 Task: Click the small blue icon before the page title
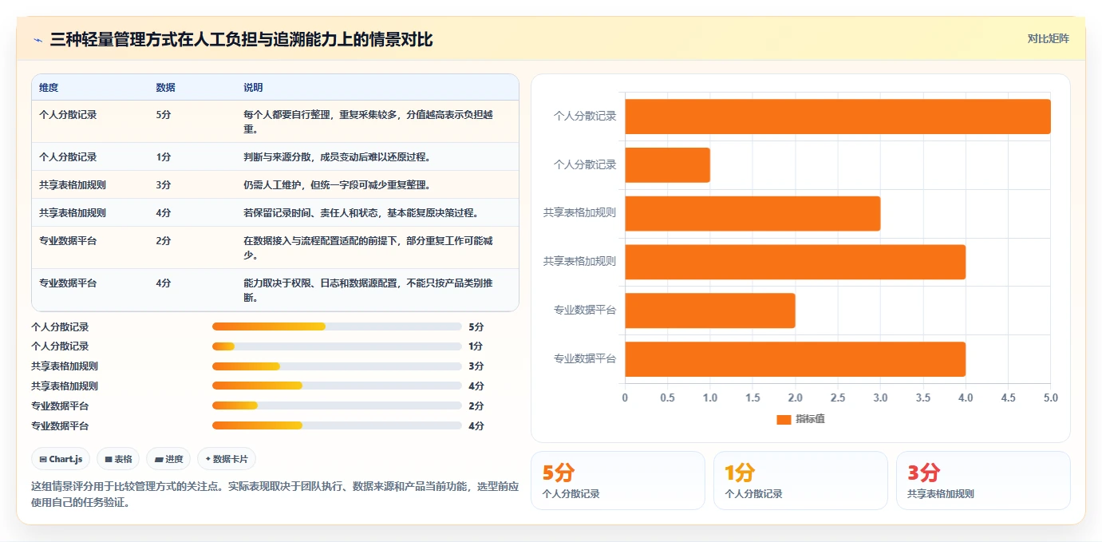(x=38, y=39)
